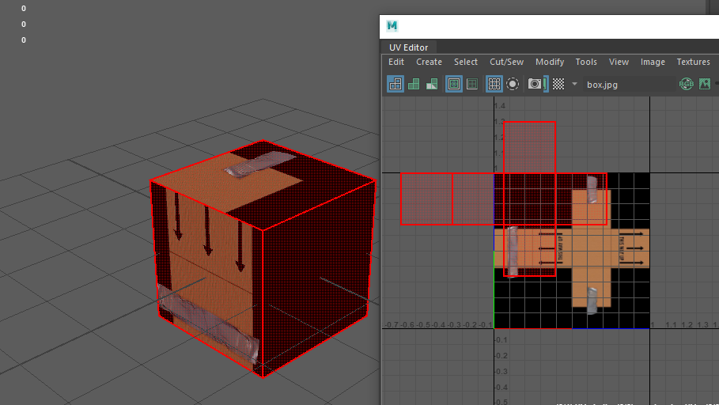Open the Cut/Sew menu
This screenshot has width=719, height=405.
(x=506, y=62)
